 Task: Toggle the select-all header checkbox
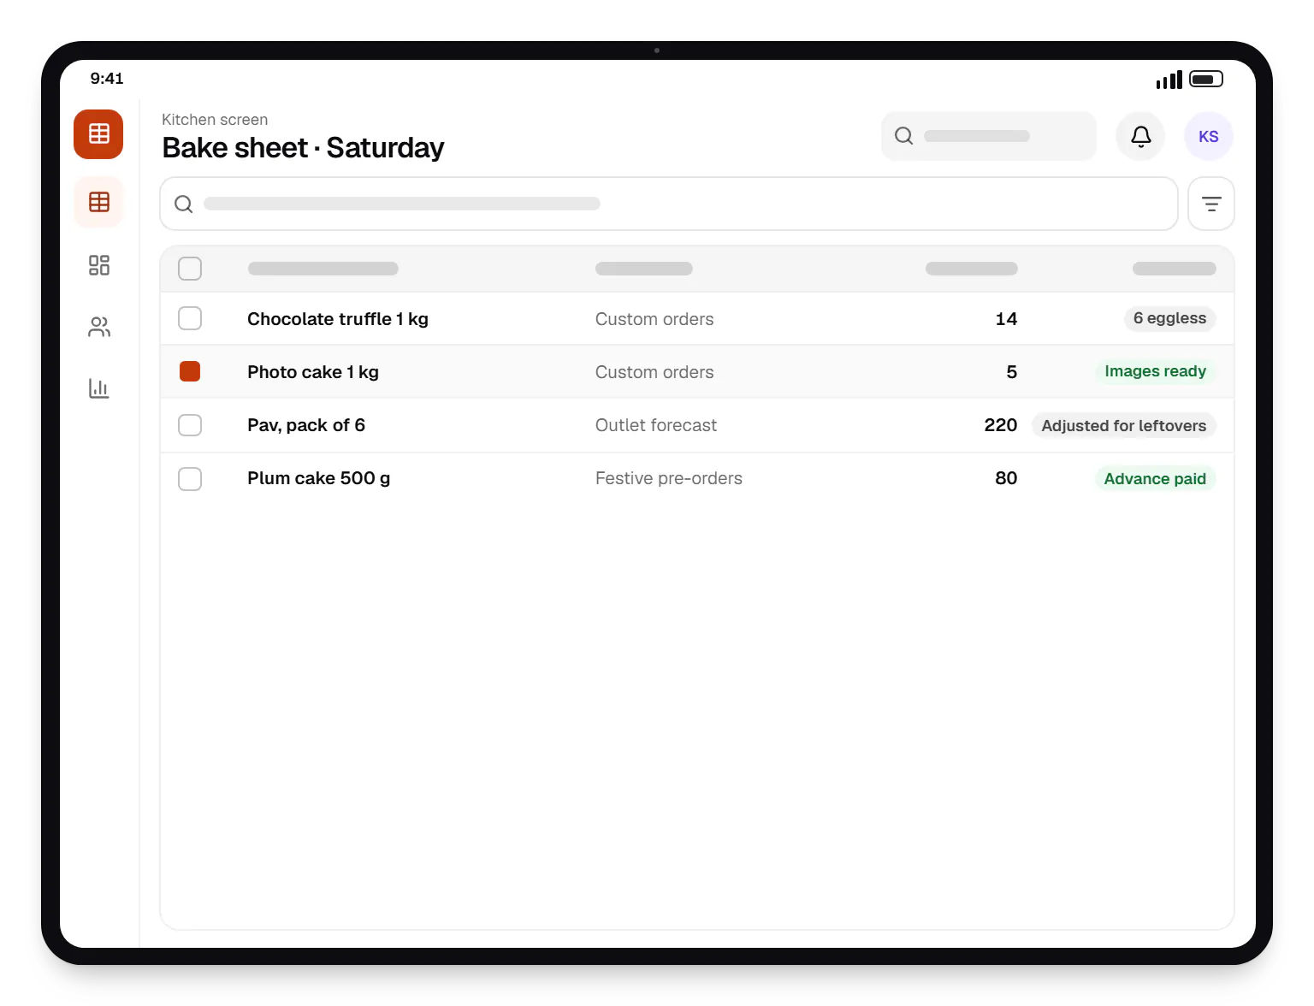[190, 269]
